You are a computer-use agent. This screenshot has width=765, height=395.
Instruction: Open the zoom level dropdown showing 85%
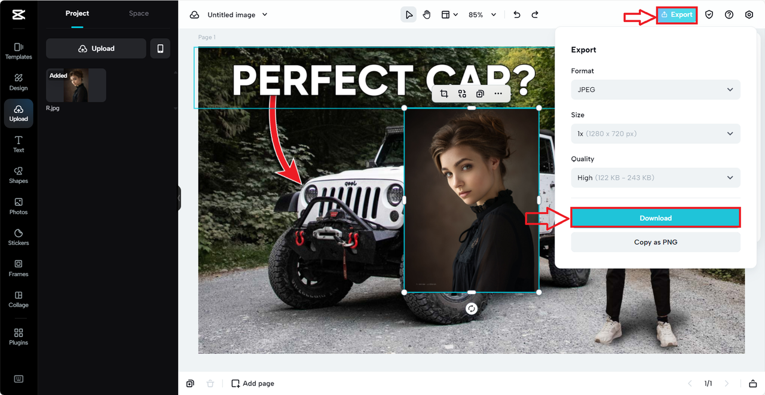point(482,14)
